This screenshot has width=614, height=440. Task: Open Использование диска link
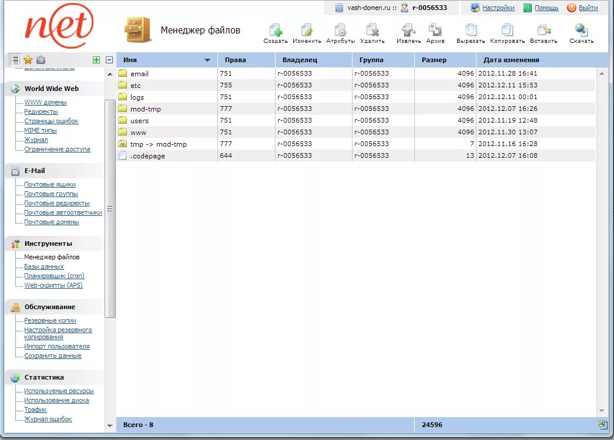click(x=56, y=400)
